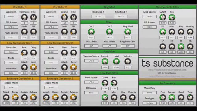Click Oscillator 1 Fine knob
Screen dimensions: 197x111
34,17
